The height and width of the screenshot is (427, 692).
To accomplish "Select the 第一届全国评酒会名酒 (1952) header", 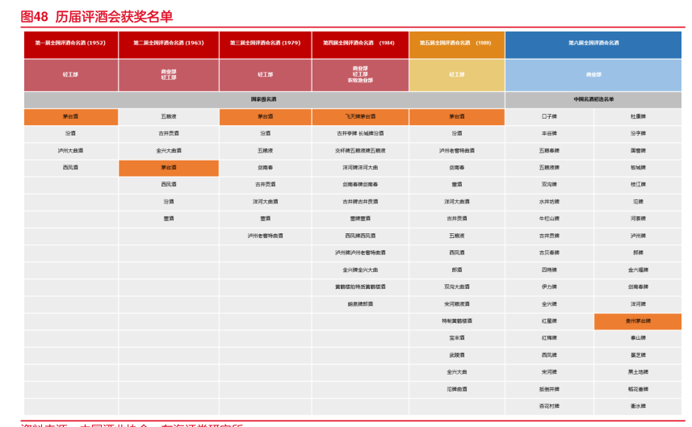I will click(70, 43).
